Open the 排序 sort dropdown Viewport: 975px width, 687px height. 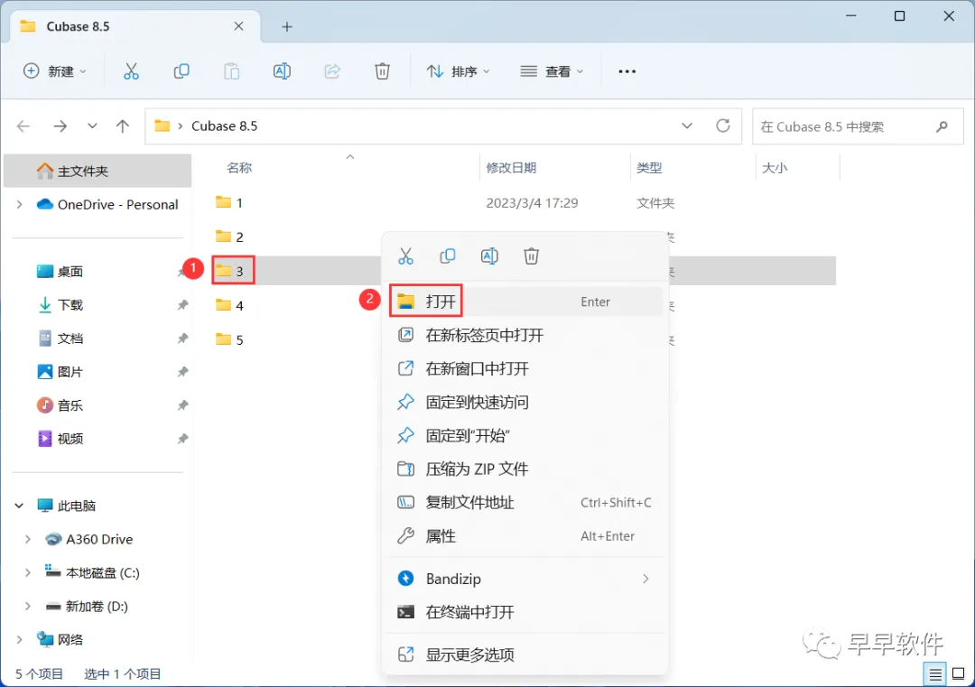[x=459, y=71]
